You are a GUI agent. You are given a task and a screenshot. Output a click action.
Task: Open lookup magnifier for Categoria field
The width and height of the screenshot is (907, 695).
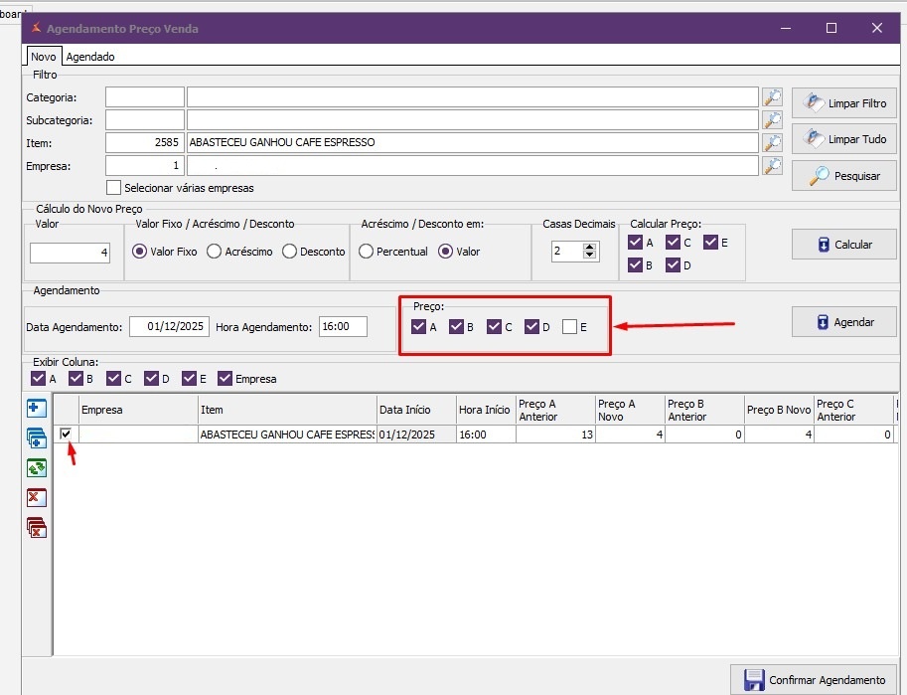point(772,97)
